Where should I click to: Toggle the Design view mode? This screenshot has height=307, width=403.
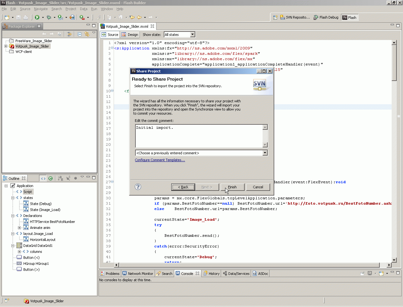(x=130, y=35)
